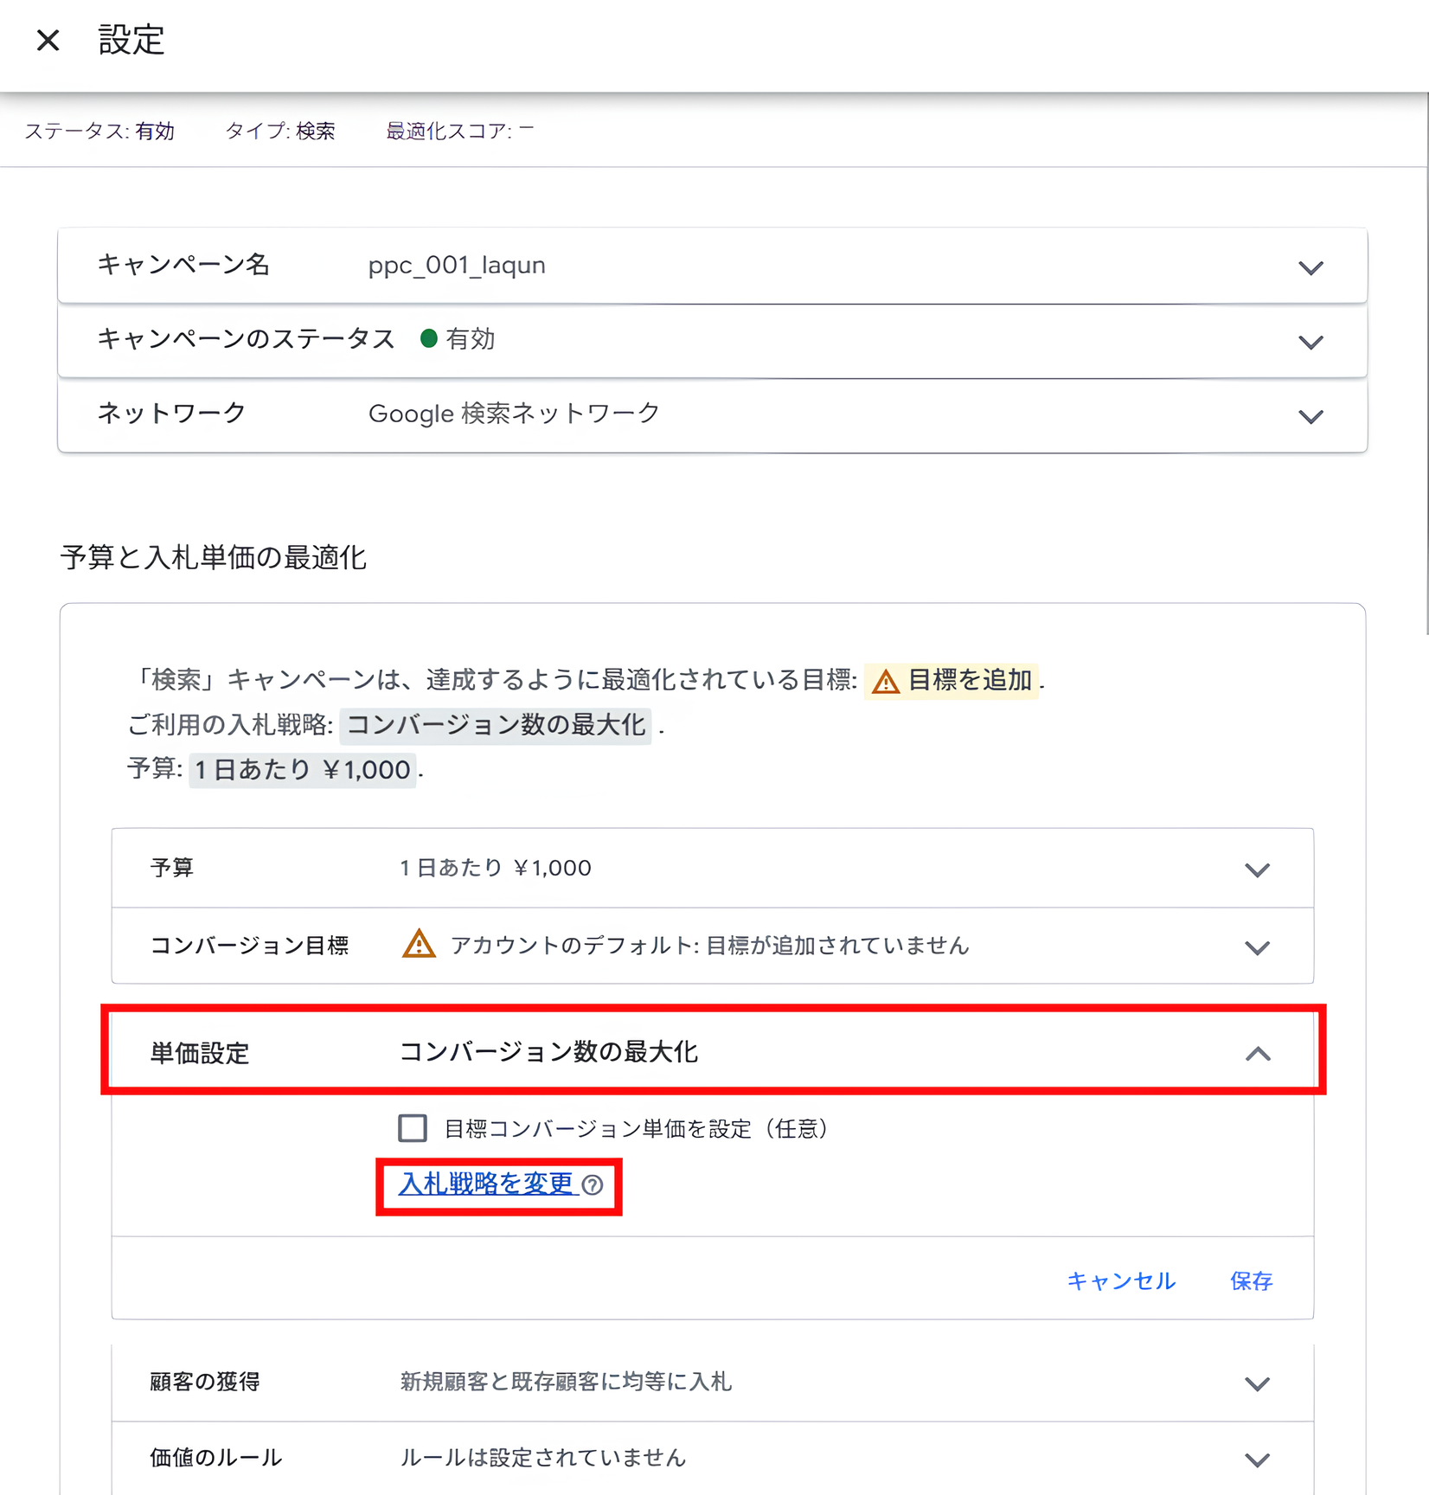Screen dimensions: 1429x1495
Task: Expand the 価値のルール section
Action: (1258, 1458)
